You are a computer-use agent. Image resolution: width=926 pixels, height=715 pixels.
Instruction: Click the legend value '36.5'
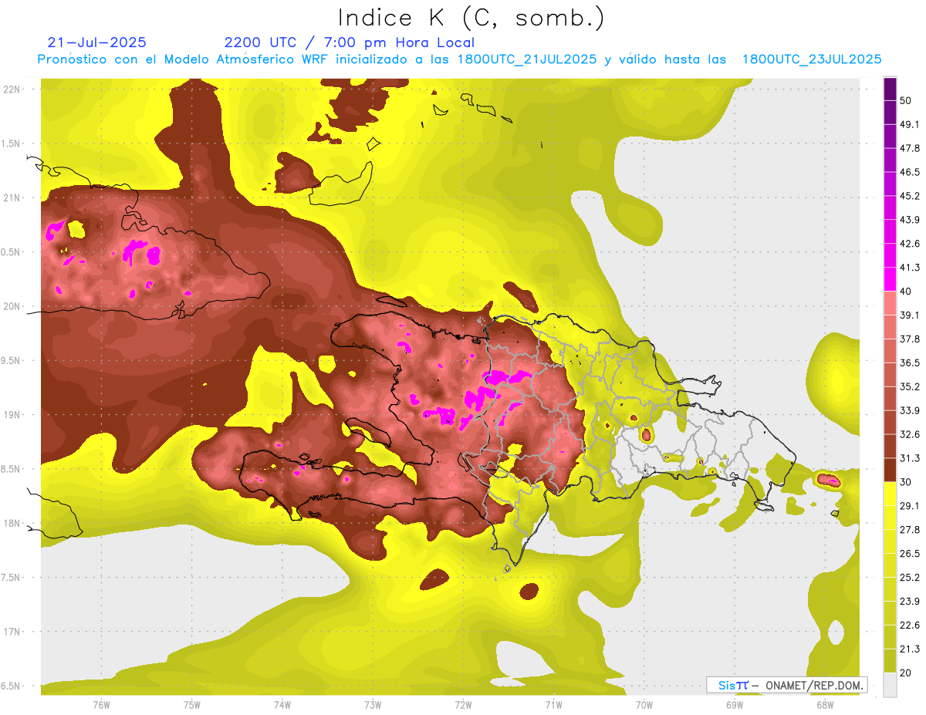(910, 363)
